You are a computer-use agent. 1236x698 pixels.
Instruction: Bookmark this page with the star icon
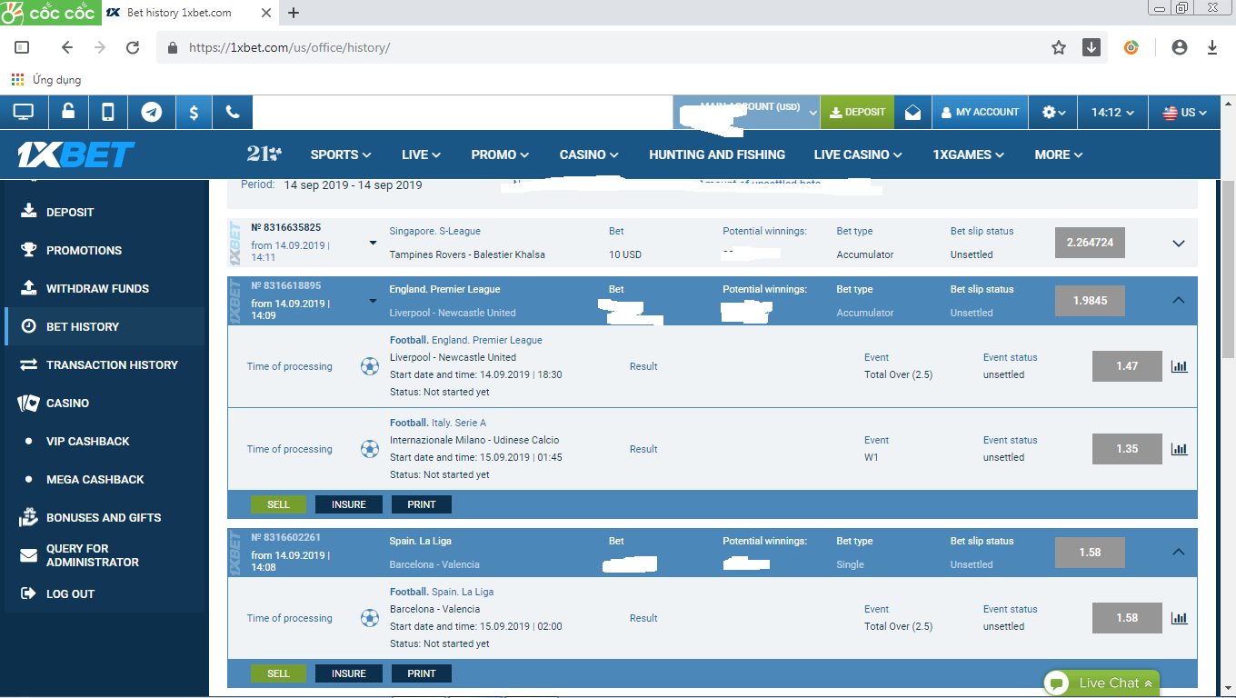tap(1059, 47)
